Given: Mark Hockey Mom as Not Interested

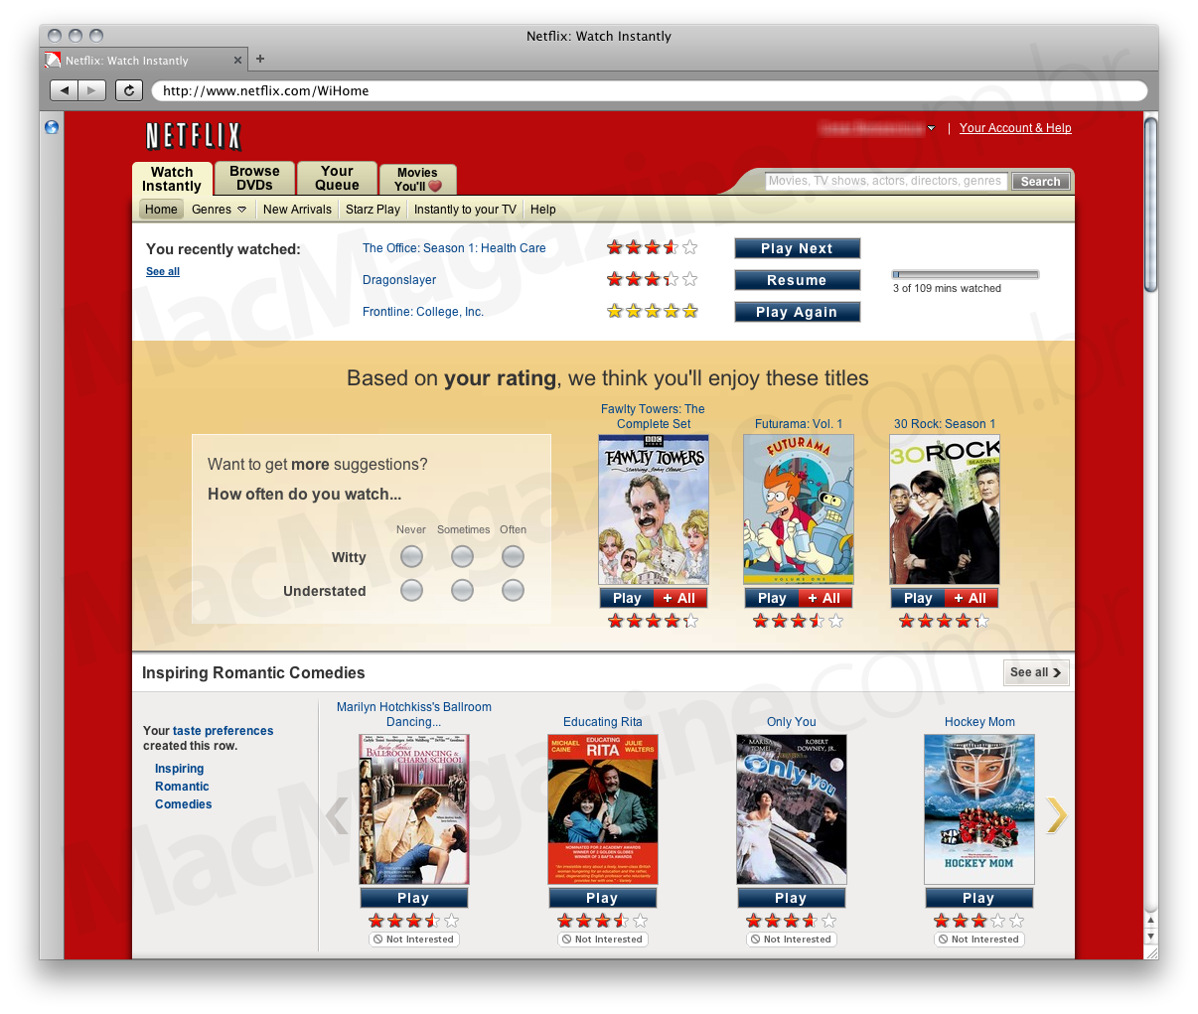Looking at the screenshot, I should coord(979,939).
